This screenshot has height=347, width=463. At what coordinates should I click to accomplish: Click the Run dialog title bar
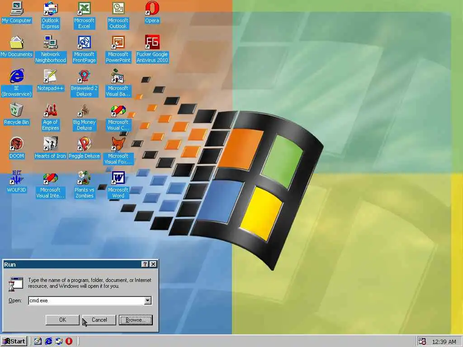click(72, 264)
